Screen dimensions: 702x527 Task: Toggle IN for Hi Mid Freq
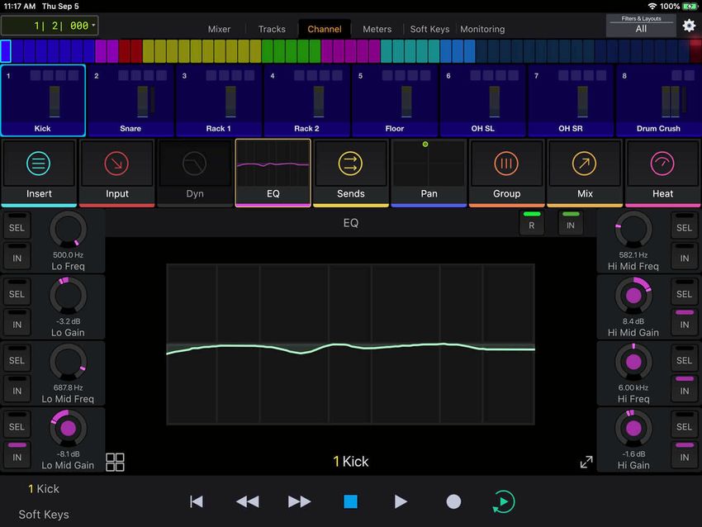[x=685, y=256]
